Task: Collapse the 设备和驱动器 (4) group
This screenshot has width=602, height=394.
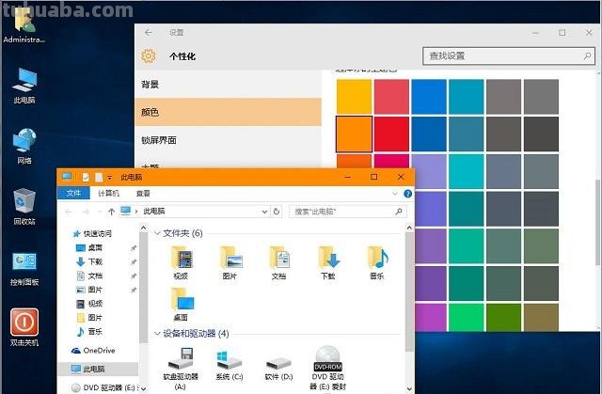Action: [x=157, y=334]
